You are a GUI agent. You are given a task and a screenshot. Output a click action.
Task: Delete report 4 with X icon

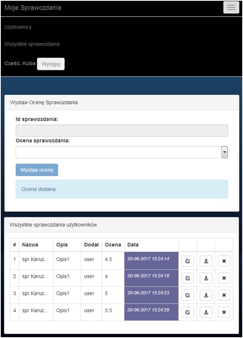click(x=224, y=312)
